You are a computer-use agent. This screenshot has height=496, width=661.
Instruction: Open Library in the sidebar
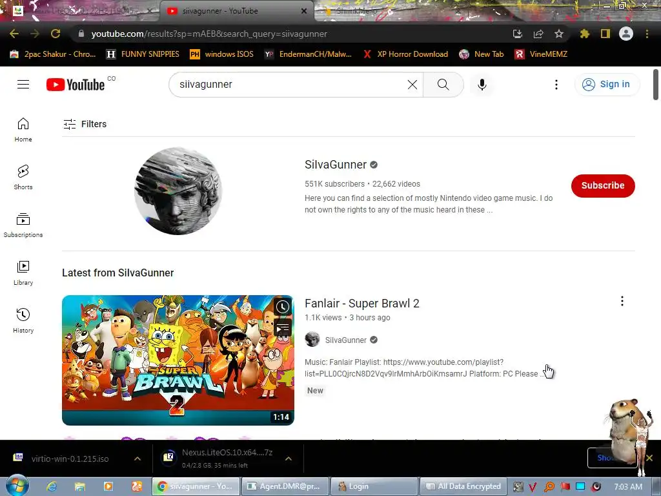(23, 273)
